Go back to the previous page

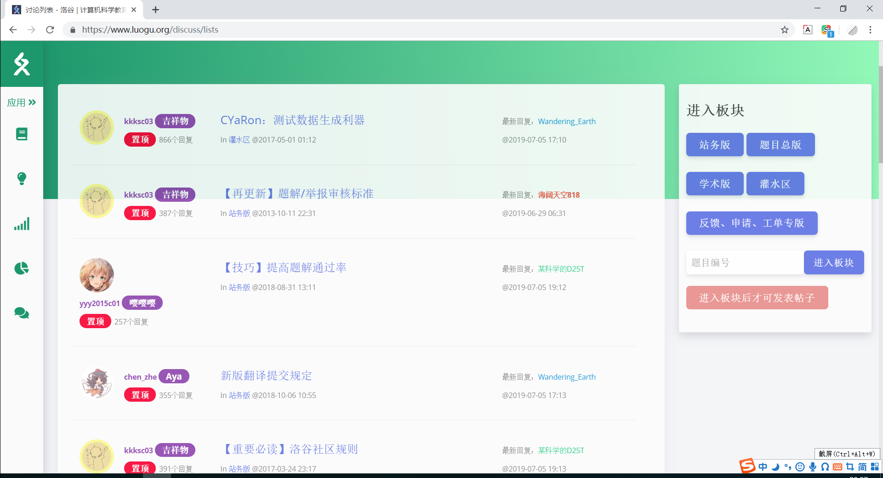click(x=13, y=30)
